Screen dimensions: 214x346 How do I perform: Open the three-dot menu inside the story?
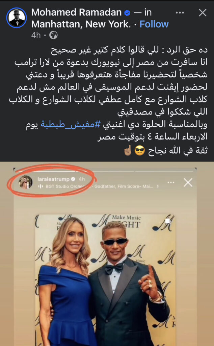pyautogui.click(x=171, y=182)
